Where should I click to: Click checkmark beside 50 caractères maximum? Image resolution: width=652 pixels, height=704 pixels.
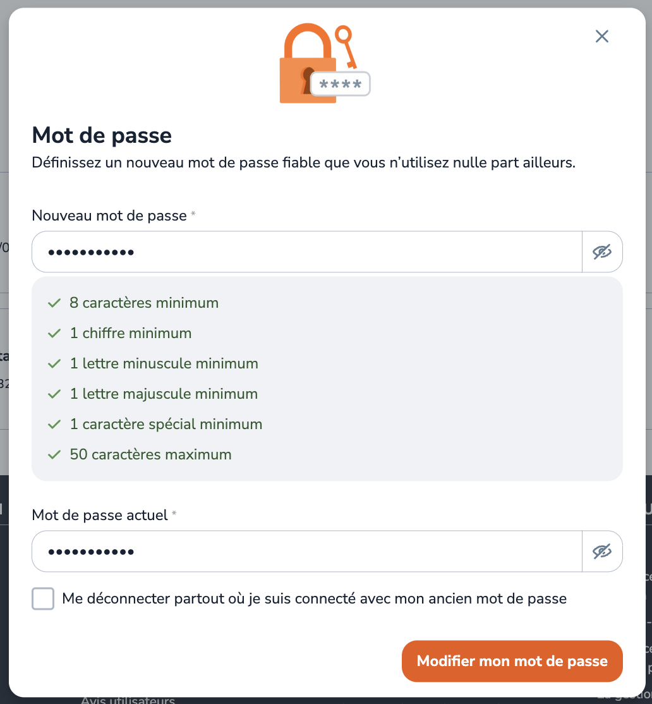tap(54, 455)
